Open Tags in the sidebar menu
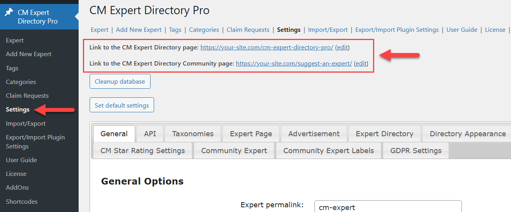 [12, 68]
